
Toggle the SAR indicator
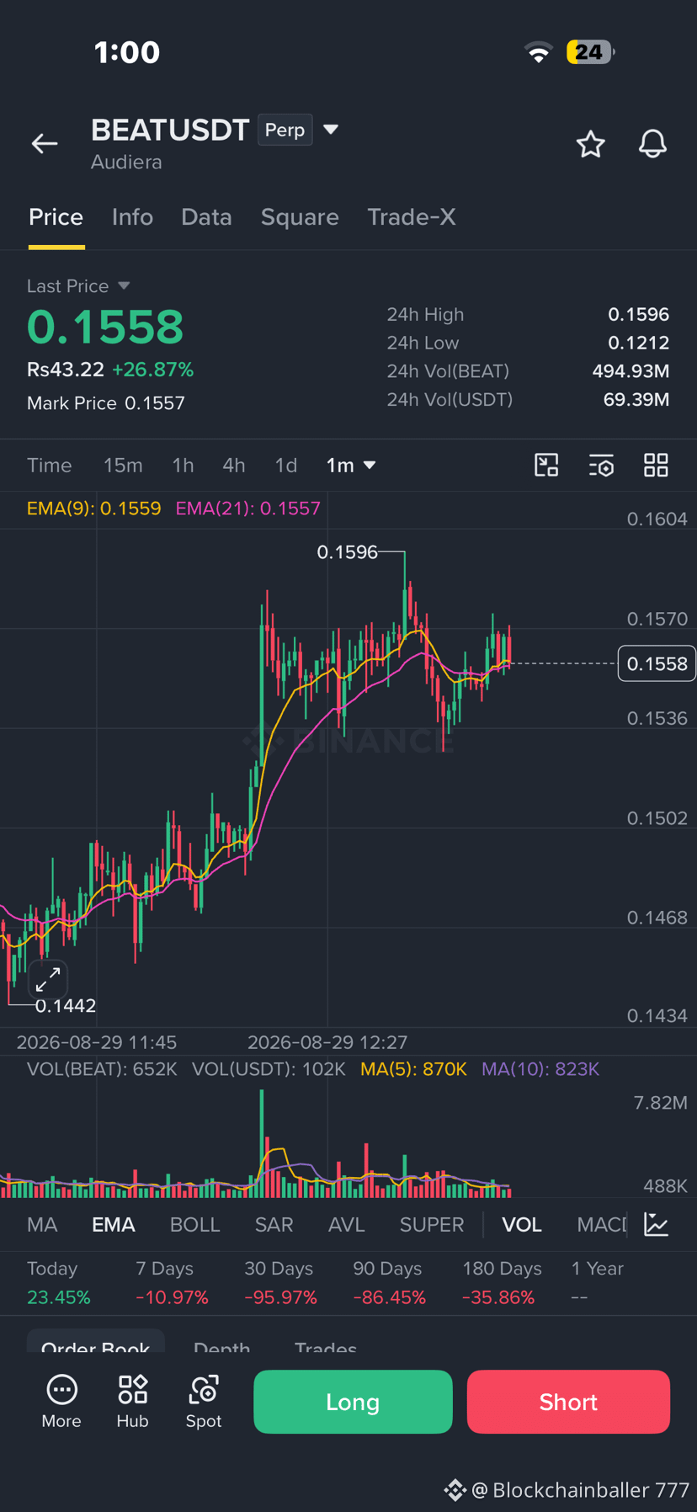pyautogui.click(x=274, y=1224)
